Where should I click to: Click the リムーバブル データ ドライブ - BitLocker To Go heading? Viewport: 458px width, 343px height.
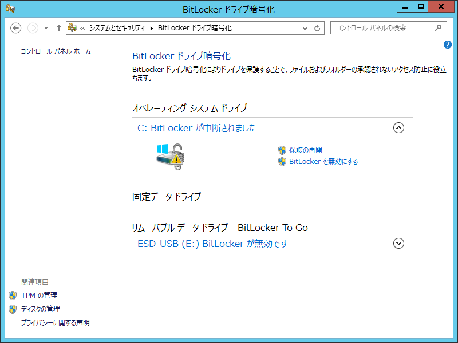[x=220, y=228]
